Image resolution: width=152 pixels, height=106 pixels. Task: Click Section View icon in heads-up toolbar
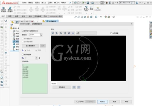coord(85,17)
